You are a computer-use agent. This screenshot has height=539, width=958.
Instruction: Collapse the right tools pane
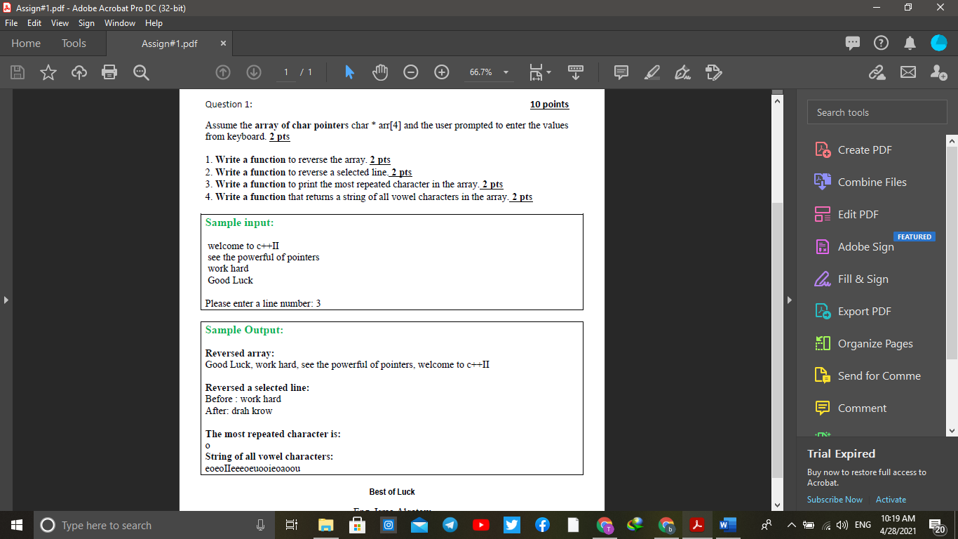pos(790,300)
